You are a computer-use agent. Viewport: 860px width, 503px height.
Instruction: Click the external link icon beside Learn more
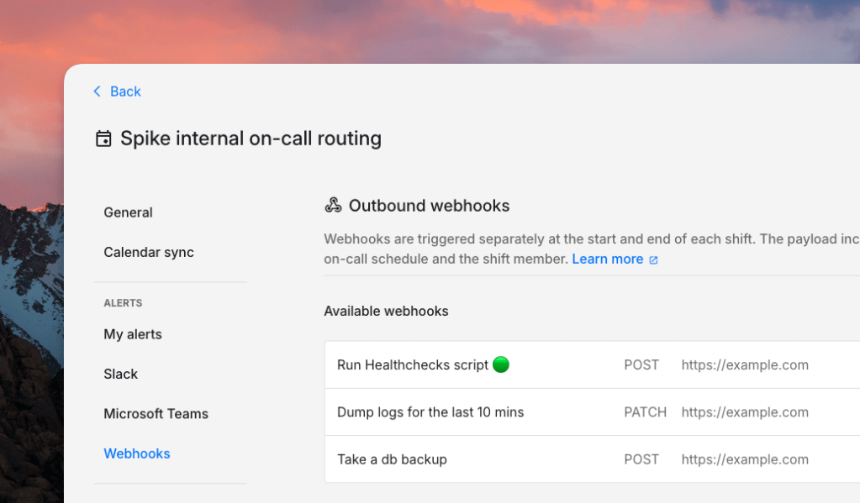(653, 259)
